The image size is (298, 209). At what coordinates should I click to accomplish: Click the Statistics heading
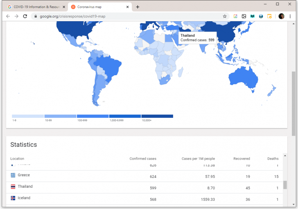[24, 145]
